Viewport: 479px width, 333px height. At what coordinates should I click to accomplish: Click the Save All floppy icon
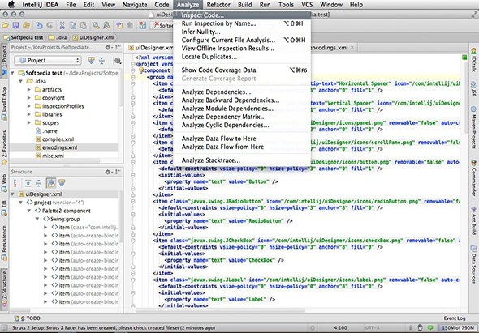click(15, 26)
